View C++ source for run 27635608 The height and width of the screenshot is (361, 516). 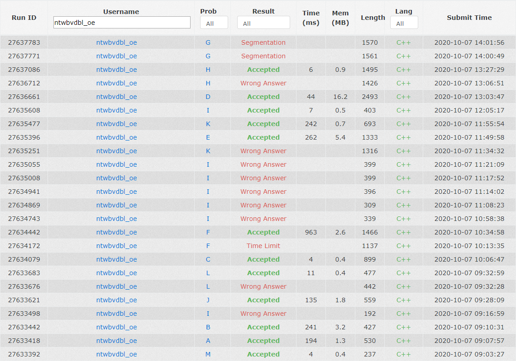point(403,110)
